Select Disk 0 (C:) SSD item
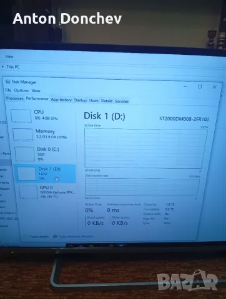The image size is (226, 299). click(45, 154)
